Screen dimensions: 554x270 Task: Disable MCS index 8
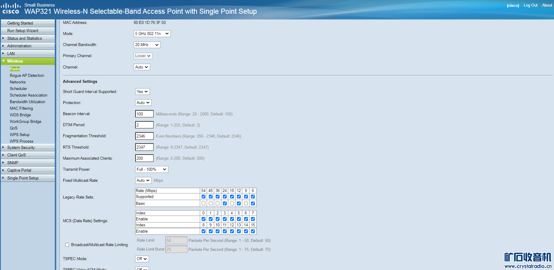[x=203, y=231]
